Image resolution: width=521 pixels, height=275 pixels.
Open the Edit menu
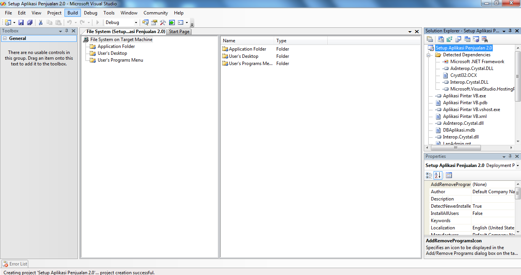(x=22, y=13)
